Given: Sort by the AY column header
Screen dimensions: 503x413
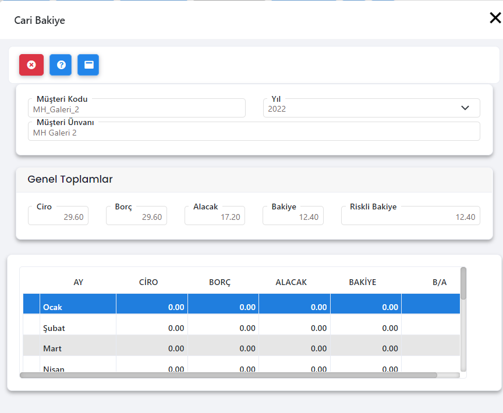Looking at the screenshot, I should tap(78, 282).
